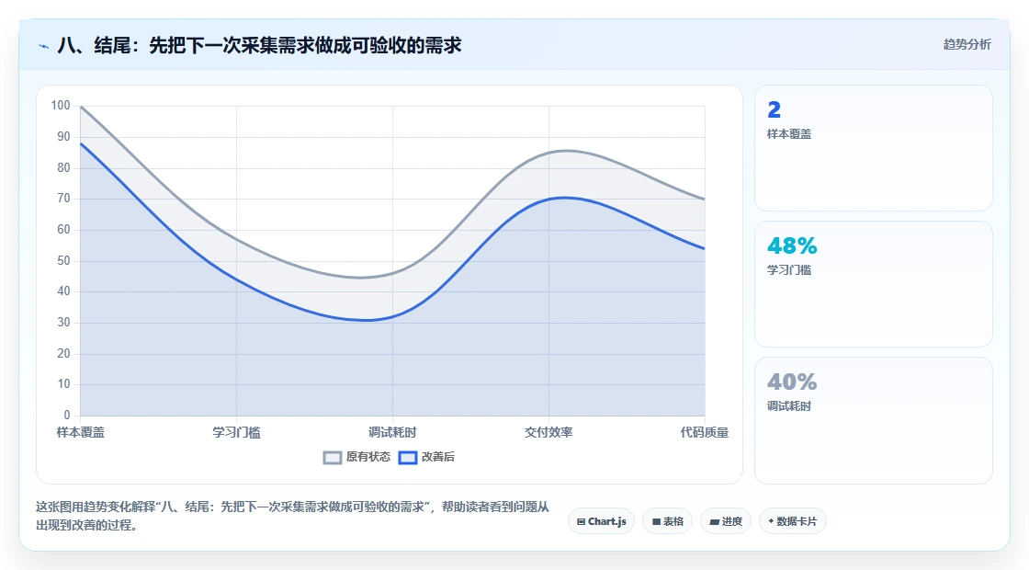Click the 学习门槛 caption in second card
Image resolution: width=1029 pixels, height=570 pixels.
point(789,270)
